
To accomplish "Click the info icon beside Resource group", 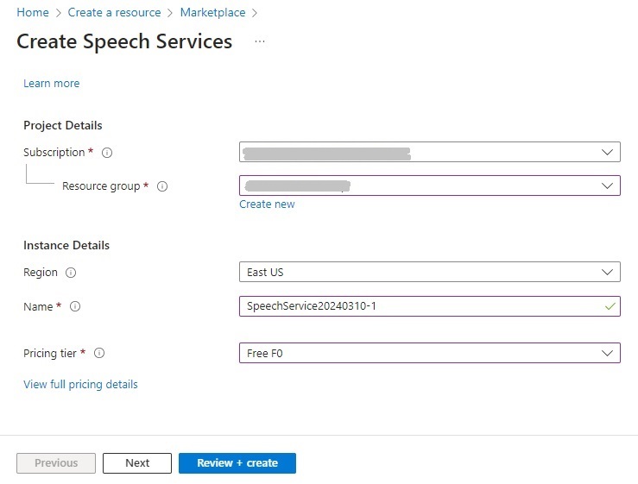I will [162, 186].
